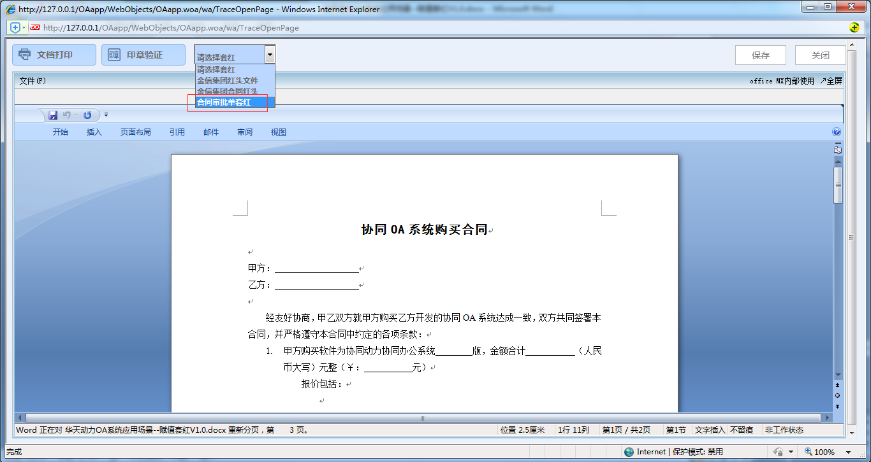Click the vertical document scrollbar thumb
The image size is (871, 462).
click(x=837, y=185)
